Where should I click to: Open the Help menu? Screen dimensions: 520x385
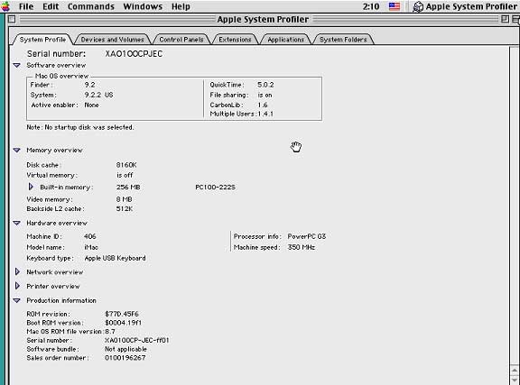181,6
